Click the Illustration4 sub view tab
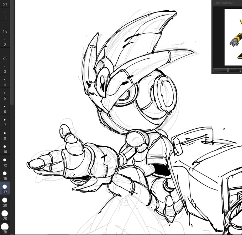This screenshot has width=242, height=235. (x=224, y=3)
